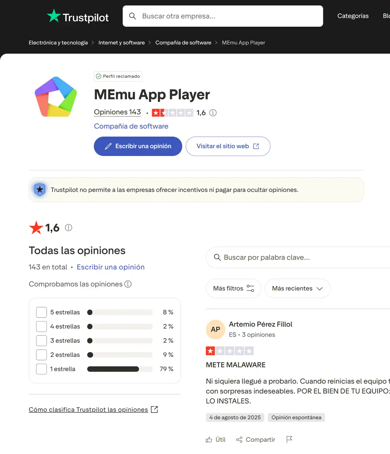The image size is (390, 454).
Task: Click the Trustpilot star logo
Action: [54, 15]
